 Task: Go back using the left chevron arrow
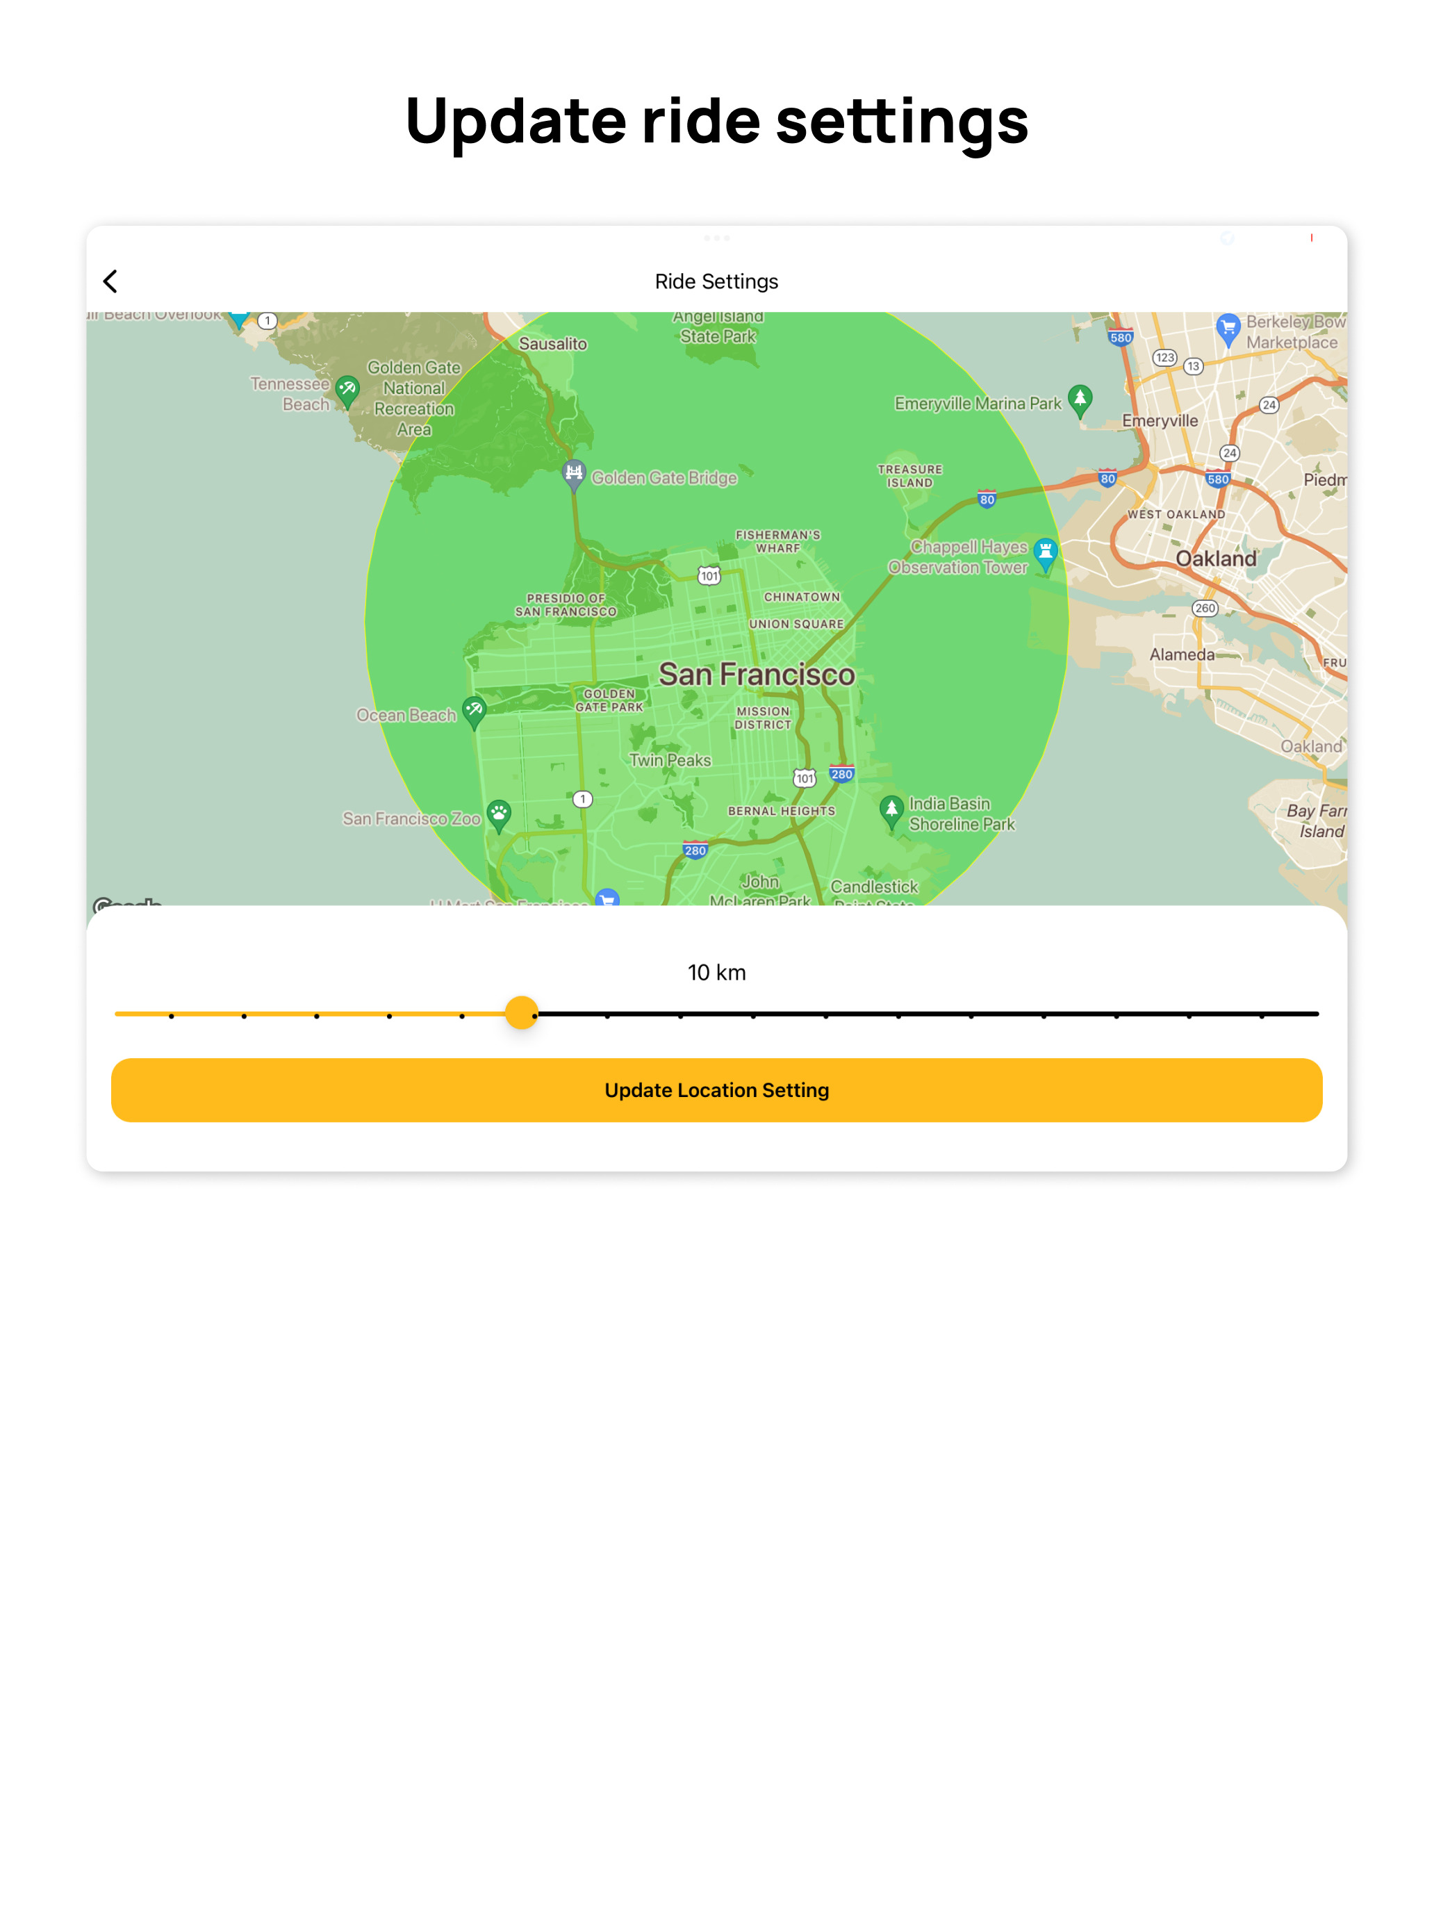click(110, 281)
